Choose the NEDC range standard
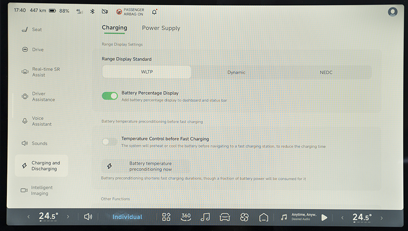The height and width of the screenshot is (231, 408). [x=325, y=72]
